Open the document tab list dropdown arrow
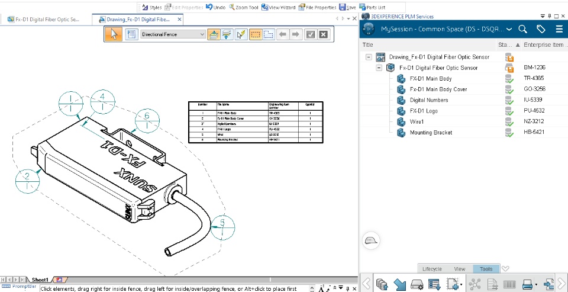Screen dimensions: 568x292 pyautogui.click(x=348, y=18)
